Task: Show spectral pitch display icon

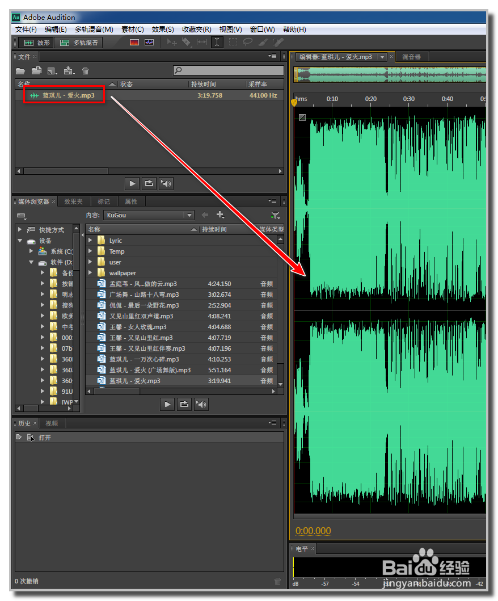Action: pyautogui.click(x=149, y=42)
